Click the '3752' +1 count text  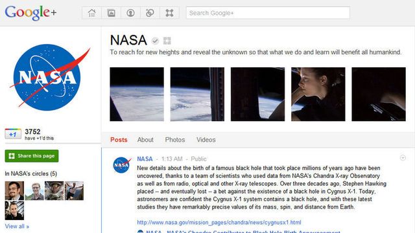click(x=32, y=131)
